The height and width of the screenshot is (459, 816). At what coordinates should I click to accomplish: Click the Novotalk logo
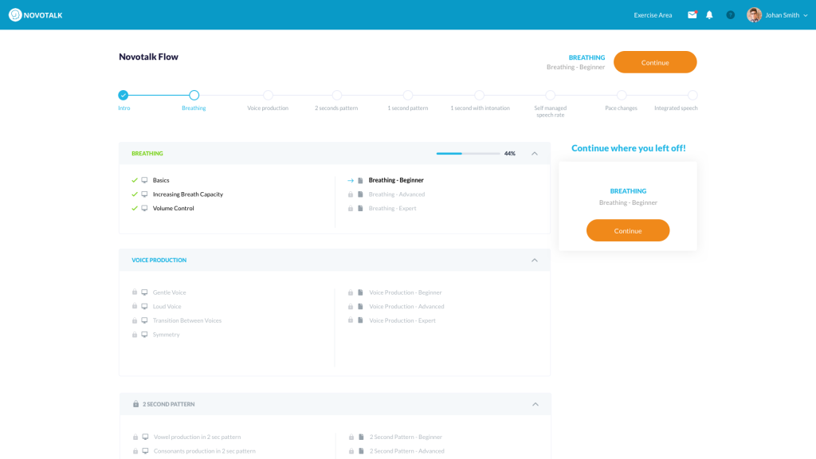(x=36, y=15)
